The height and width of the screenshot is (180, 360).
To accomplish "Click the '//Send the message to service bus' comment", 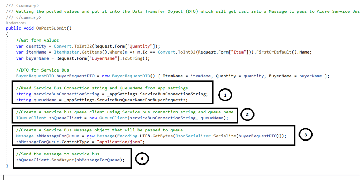I will 58,154.
